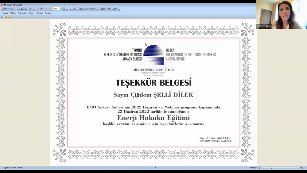Open the Dosya menu
This screenshot has height=173, width=307.
(x=6, y=13)
